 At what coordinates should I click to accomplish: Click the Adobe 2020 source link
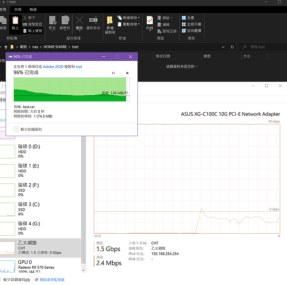click(x=53, y=67)
